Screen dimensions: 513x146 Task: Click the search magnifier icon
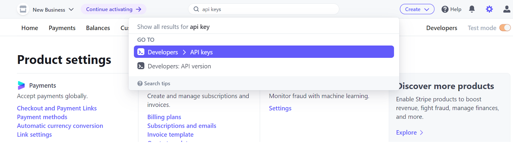pyautogui.click(x=196, y=9)
